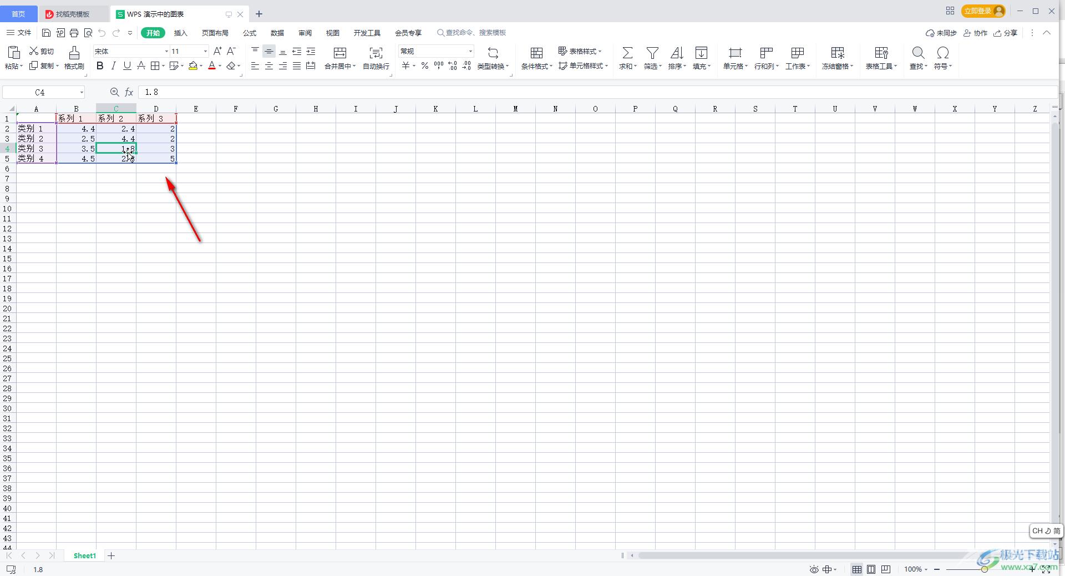Expand the Name Box dropdown for C4
This screenshot has width=1065, height=576.
(82, 92)
